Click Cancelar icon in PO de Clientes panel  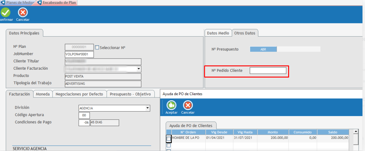pyautogui.click(x=188, y=105)
